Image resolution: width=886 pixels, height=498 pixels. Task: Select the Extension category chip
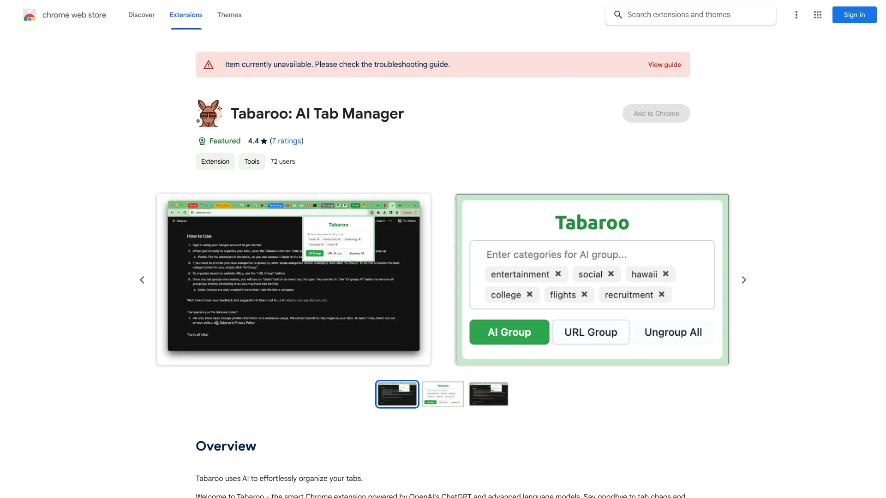click(215, 161)
